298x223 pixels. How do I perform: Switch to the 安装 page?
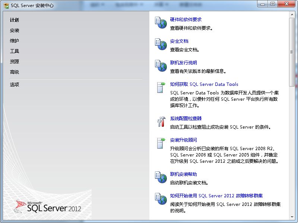[15, 30]
